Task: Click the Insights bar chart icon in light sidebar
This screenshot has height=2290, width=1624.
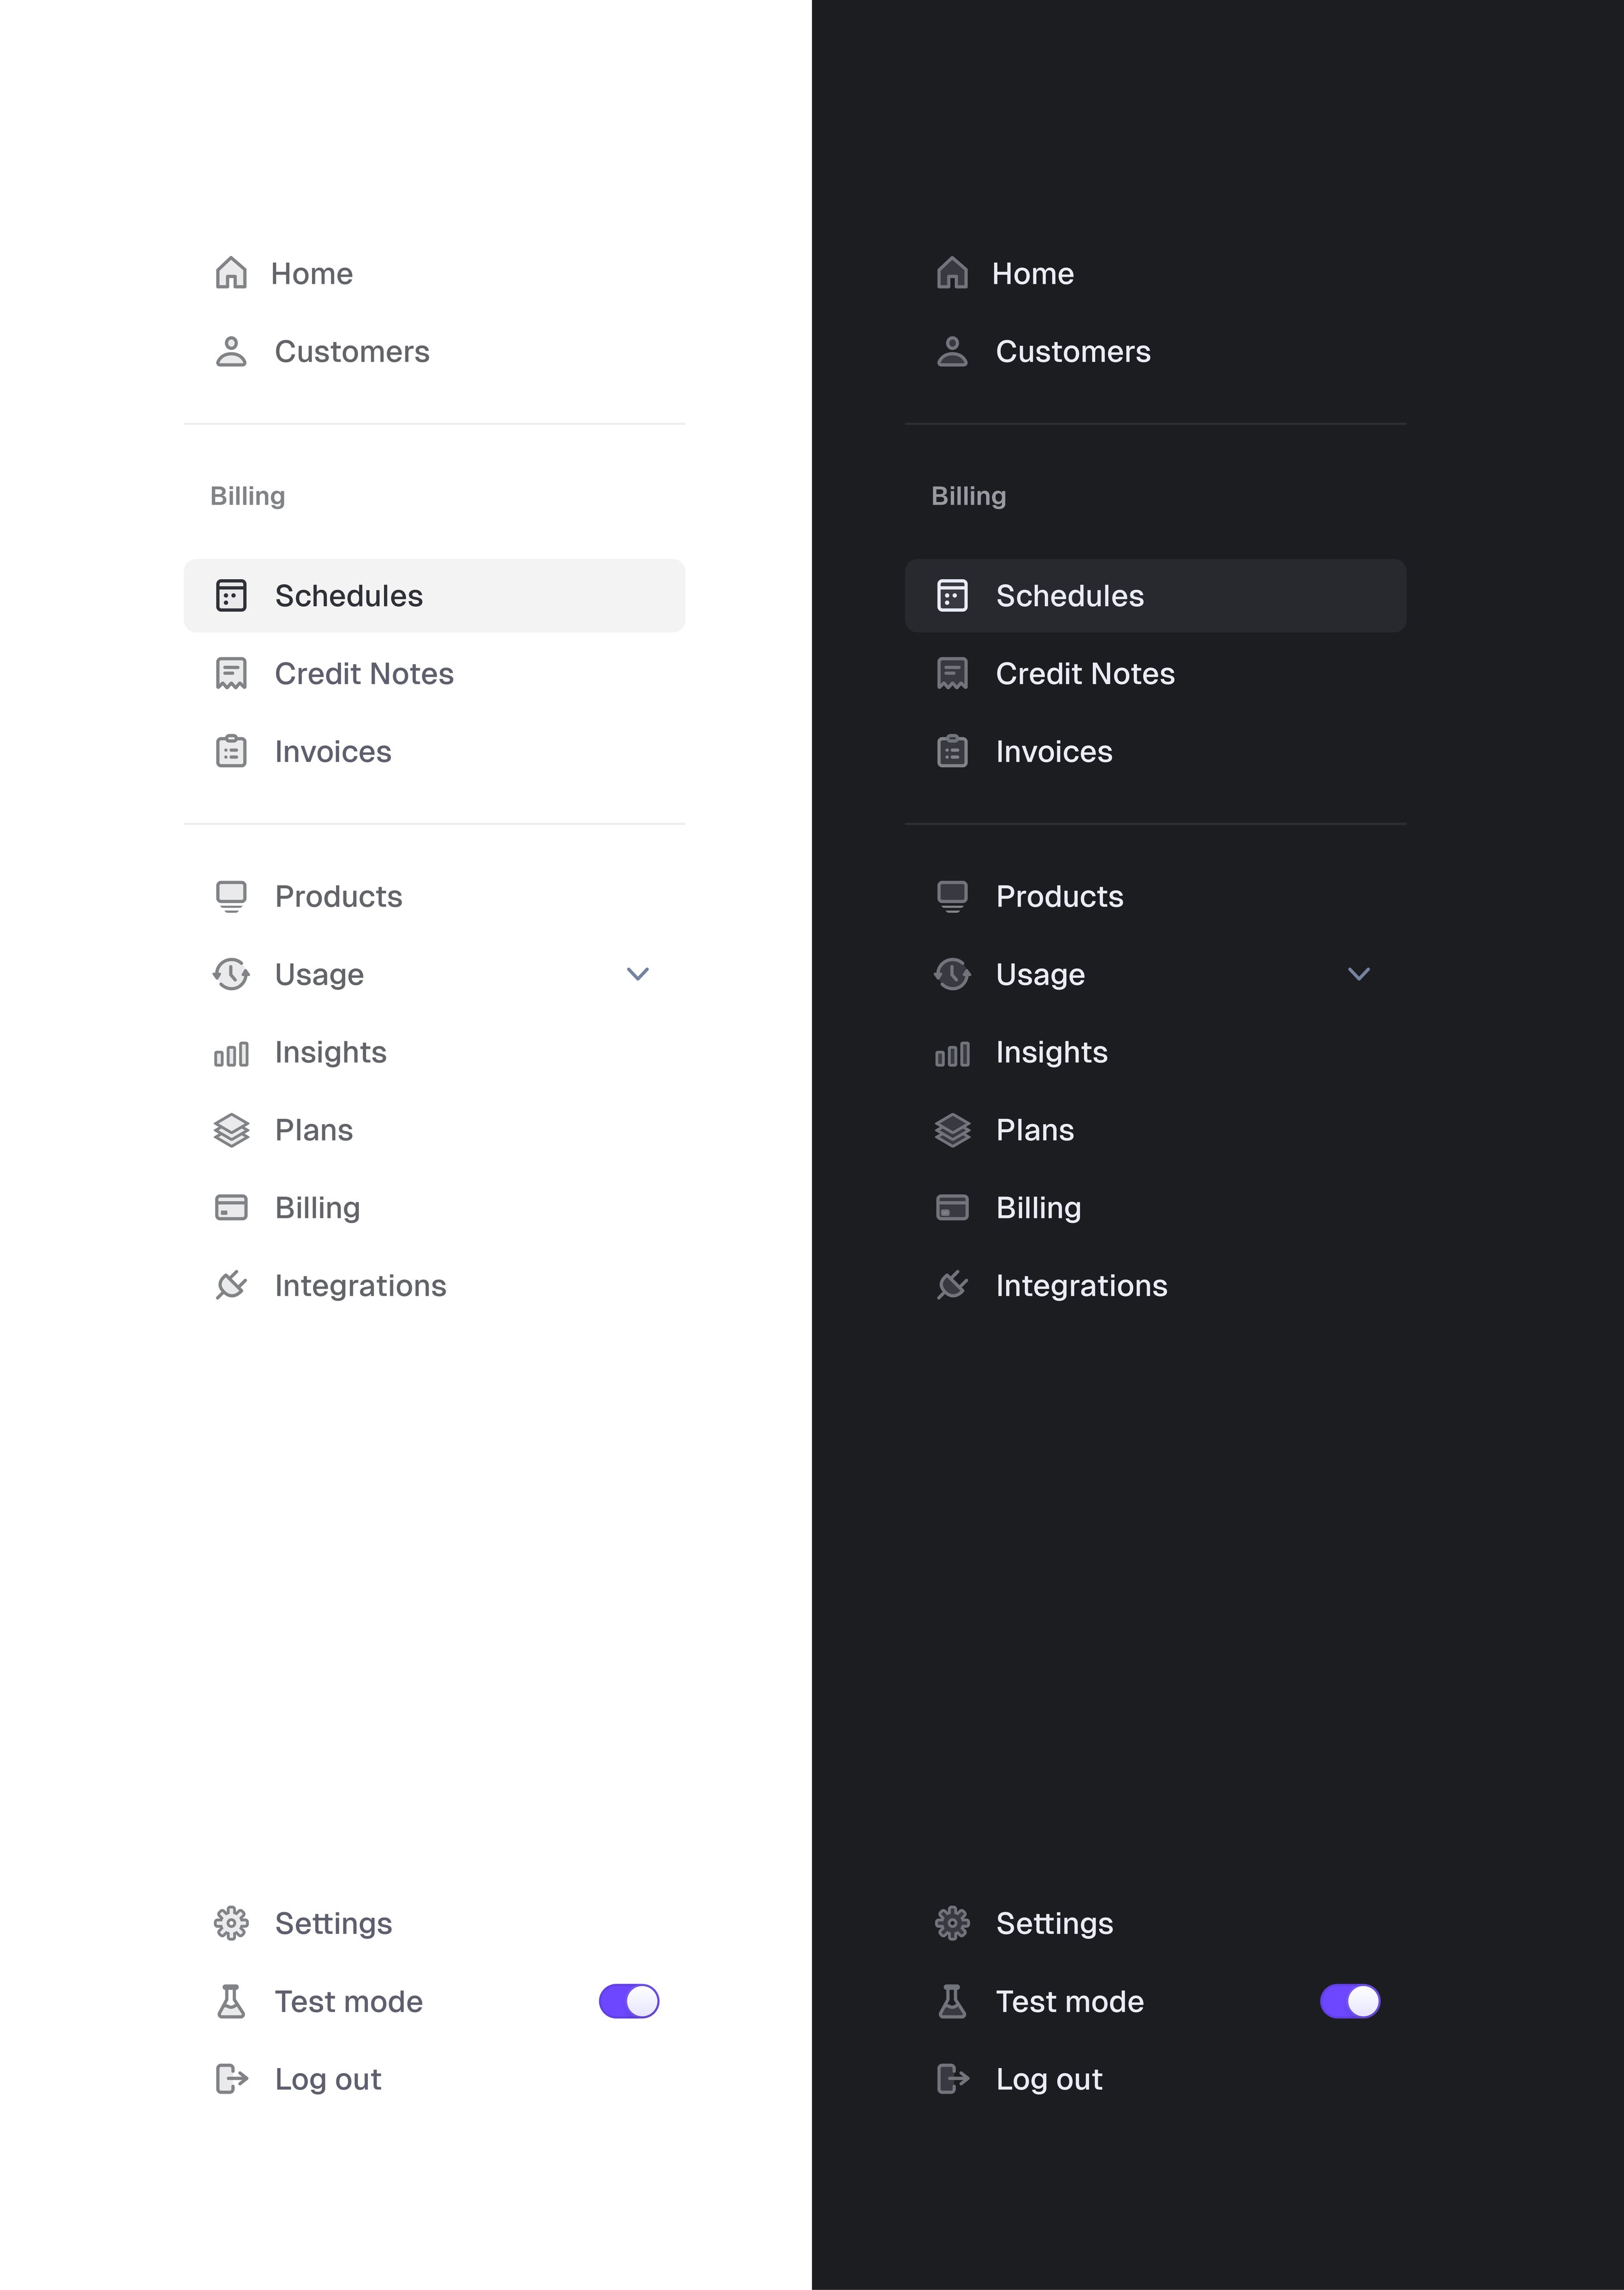Action: click(231, 1053)
